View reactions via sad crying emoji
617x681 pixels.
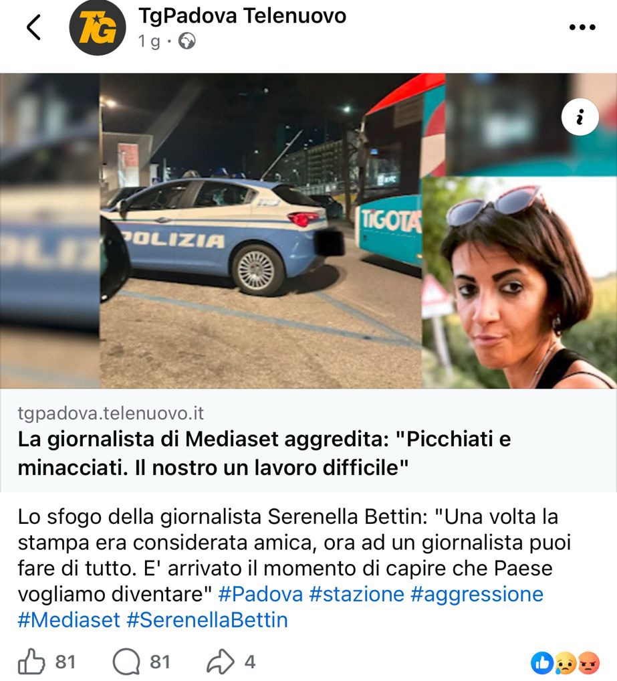tap(566, 663)
